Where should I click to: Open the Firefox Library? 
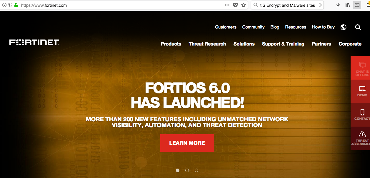[347, 5]
